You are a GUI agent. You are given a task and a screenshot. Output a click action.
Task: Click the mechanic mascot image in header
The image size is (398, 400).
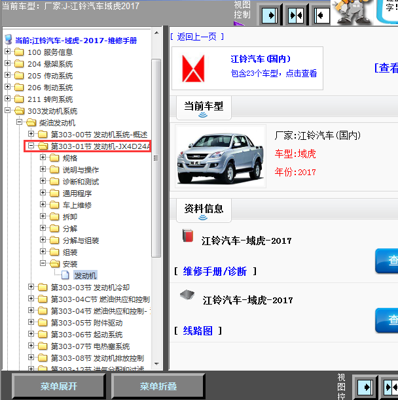353,12
